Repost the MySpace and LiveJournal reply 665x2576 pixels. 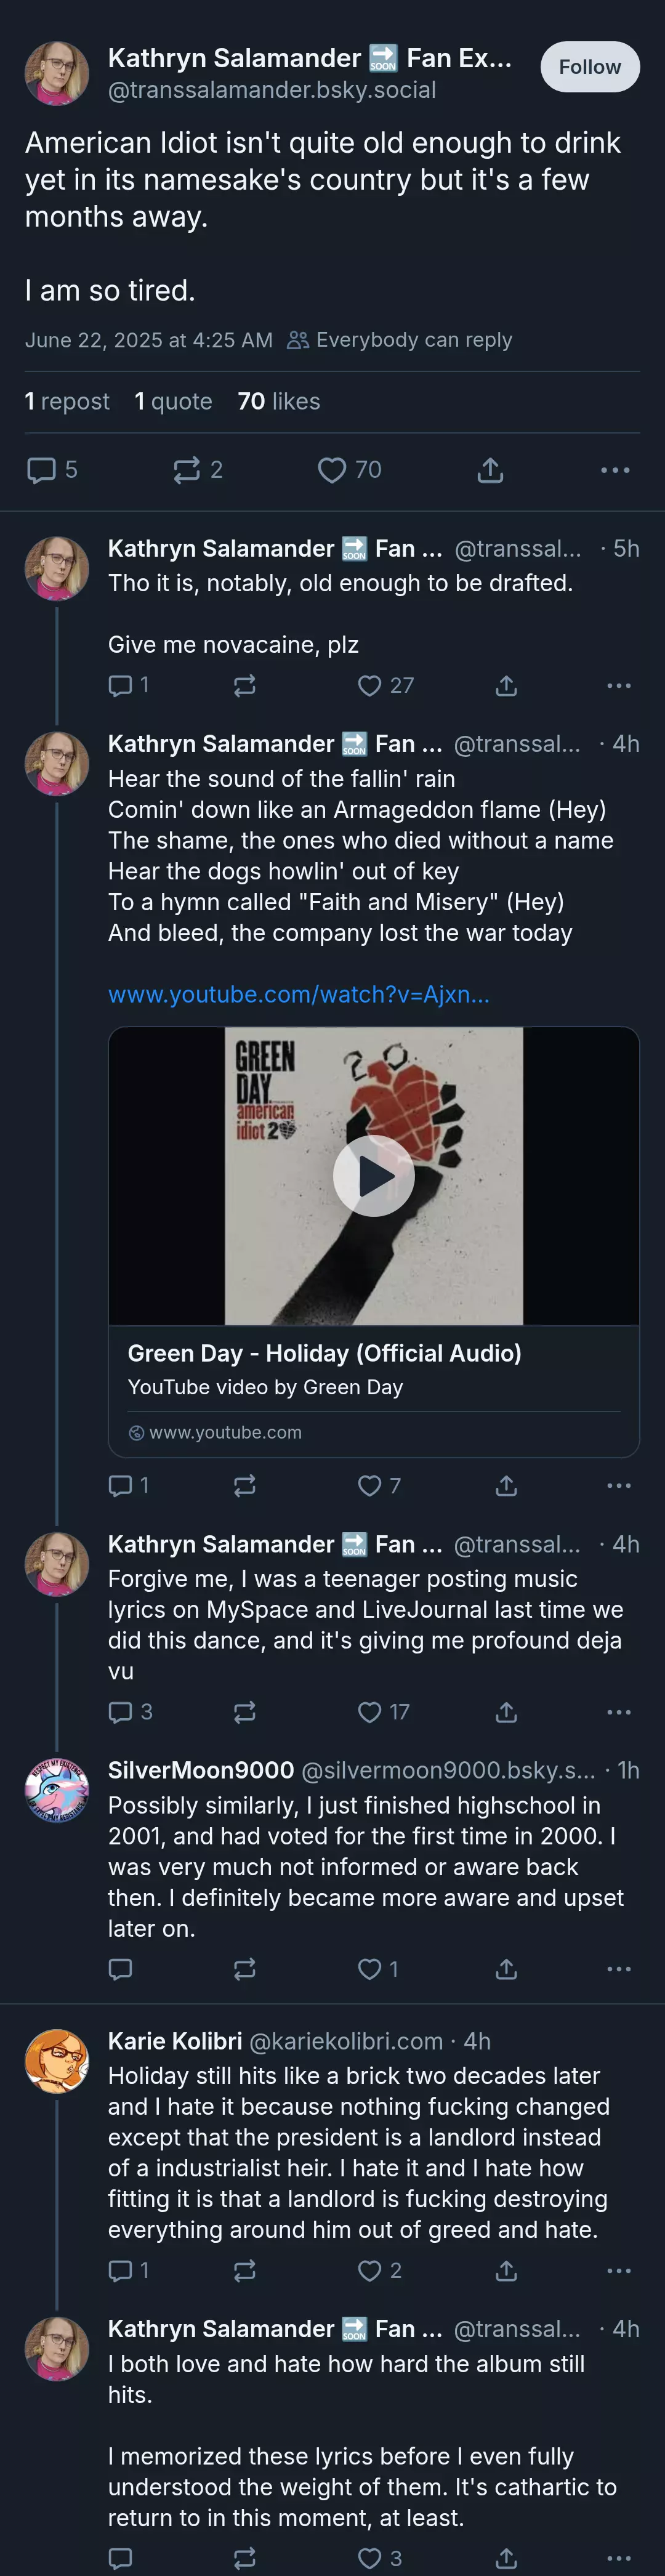click(x=245, y=1712)
